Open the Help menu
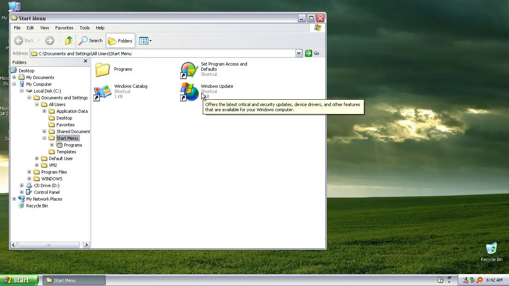The width and height of the screenshot is (509, 286). (x=100, y=28)
